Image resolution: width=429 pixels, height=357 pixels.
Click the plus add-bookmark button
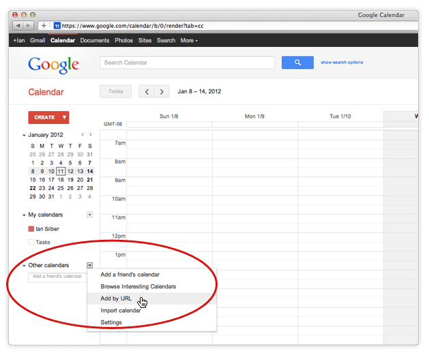pyautogui.click(x=44, y=26)
